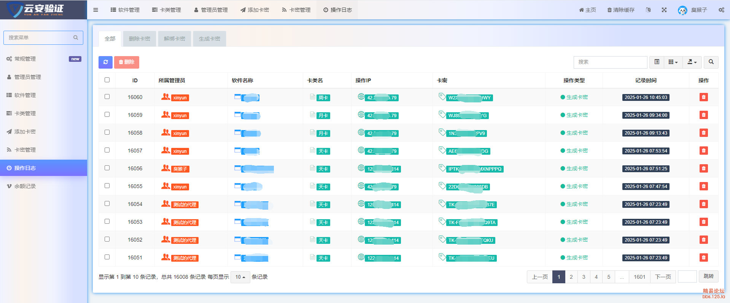730x303 pixels.
Task: Click the trash icon for record 16060
Action: 703,97
